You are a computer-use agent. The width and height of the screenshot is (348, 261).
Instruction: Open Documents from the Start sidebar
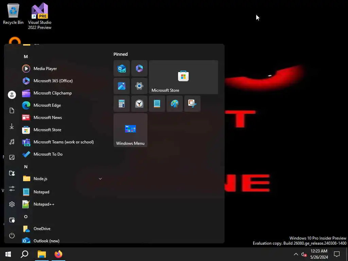12,110
